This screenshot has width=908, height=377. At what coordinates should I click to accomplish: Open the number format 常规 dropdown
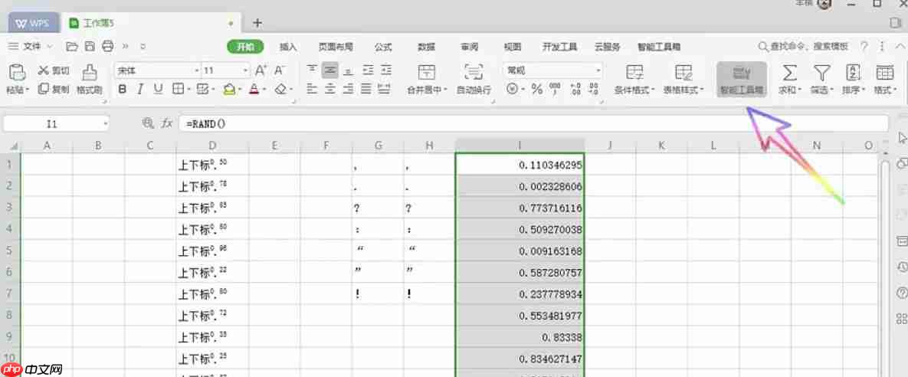click(598, 70)
